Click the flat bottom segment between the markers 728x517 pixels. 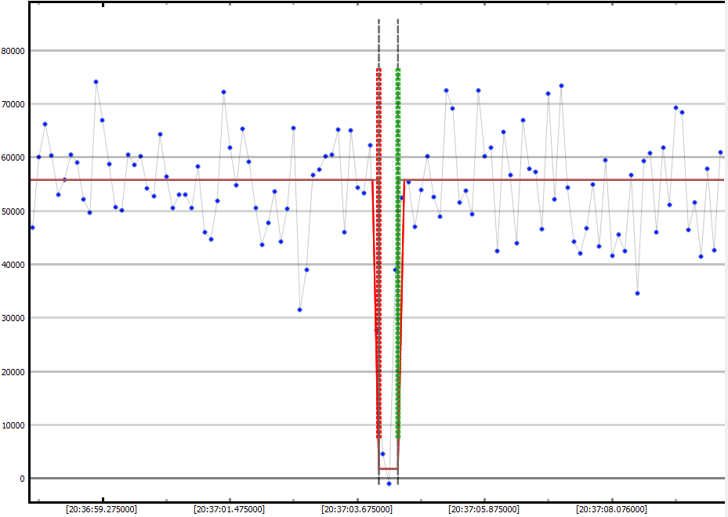click(x=389, y=468)
